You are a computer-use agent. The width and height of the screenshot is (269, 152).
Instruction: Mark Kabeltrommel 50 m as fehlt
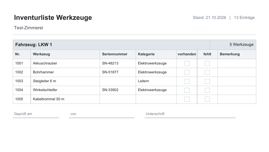[x=207, y=99]
